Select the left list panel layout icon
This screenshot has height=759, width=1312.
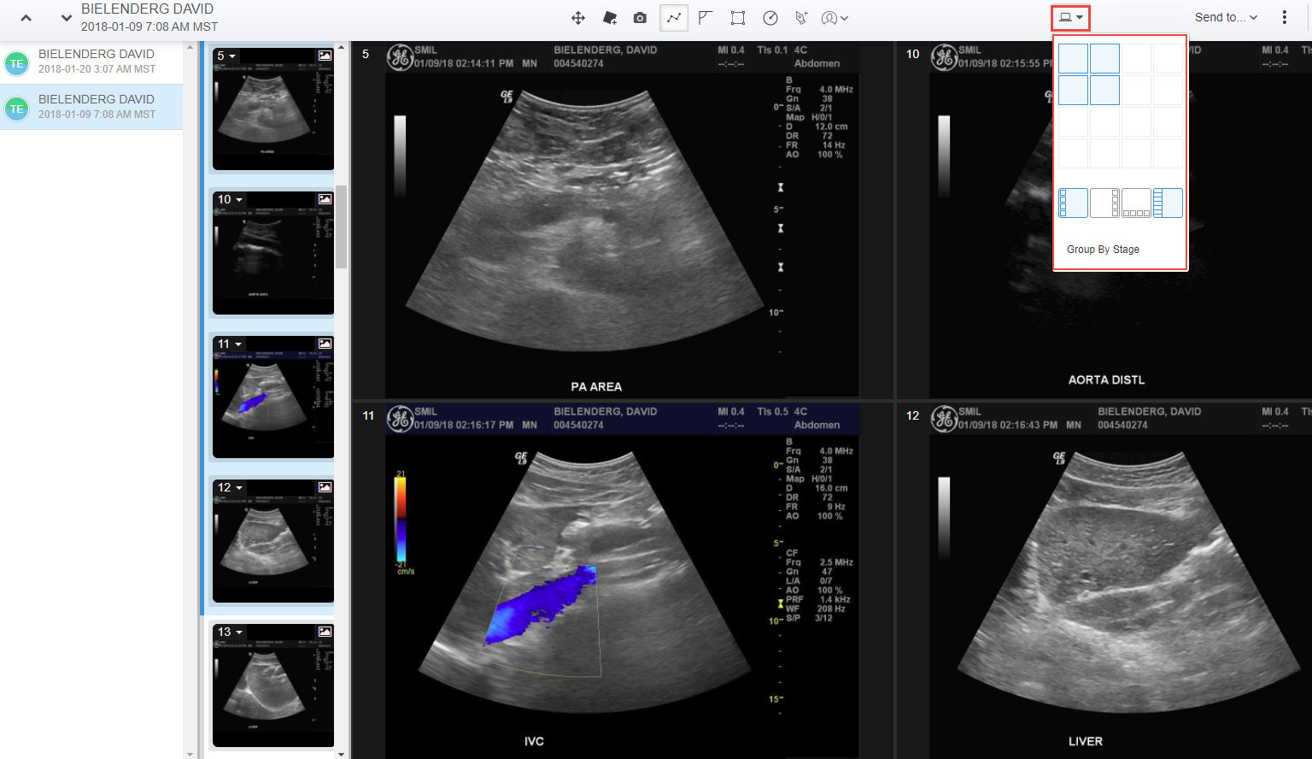pos(1168,203)
